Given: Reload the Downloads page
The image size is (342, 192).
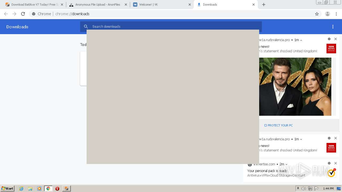Looking at the screenshot, I should (x=23, y=14).
